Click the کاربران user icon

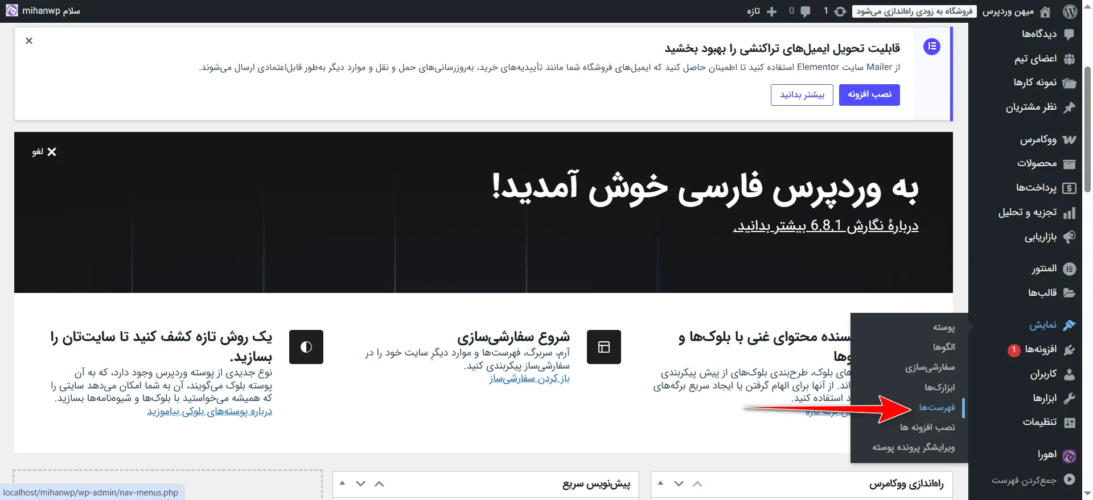click(x=1069, y=374)
